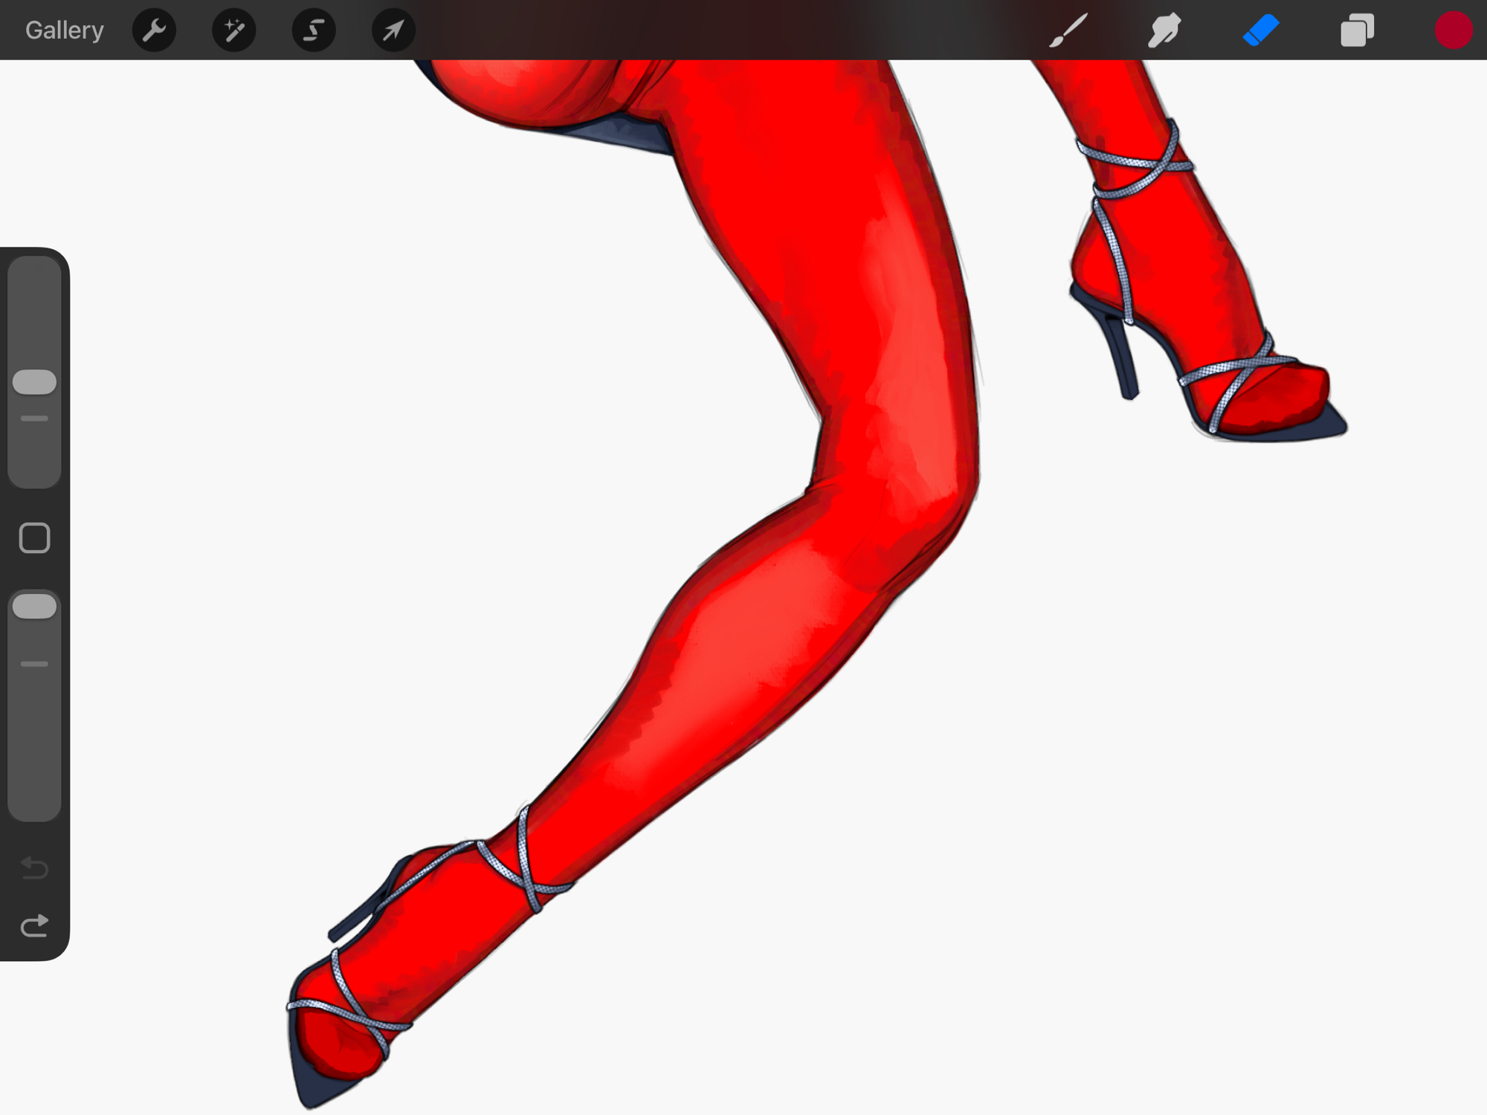1487x1115 pixels.
Task: Click top of brush size slider track
Action: 34,271
